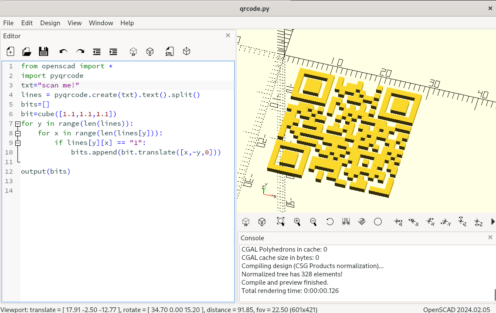Open the Design menu
The width and height of the screenshot is (496, 313).
click(x=50, y=23)
